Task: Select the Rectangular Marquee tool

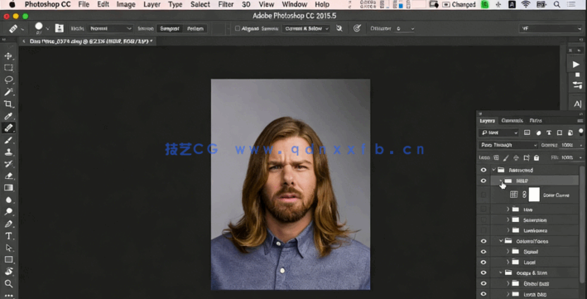Action: pos(8,68)
